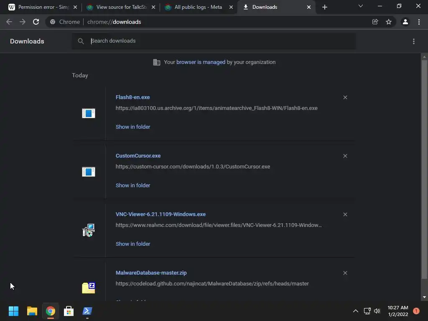Remove CustomCursor.exe from the list
The width and height of the screenshot is (428, 321).
(345, 156)
